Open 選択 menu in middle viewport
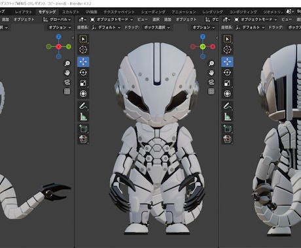The width and height of the screenshot is (301, 248). [x=156, y=20]
